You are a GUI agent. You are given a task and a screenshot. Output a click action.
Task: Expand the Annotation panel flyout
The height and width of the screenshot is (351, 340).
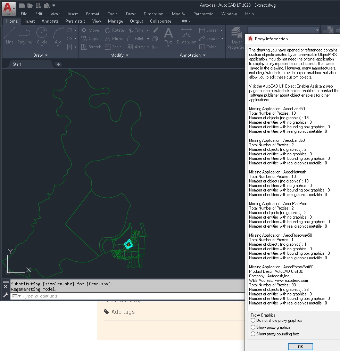coord(193,55)
